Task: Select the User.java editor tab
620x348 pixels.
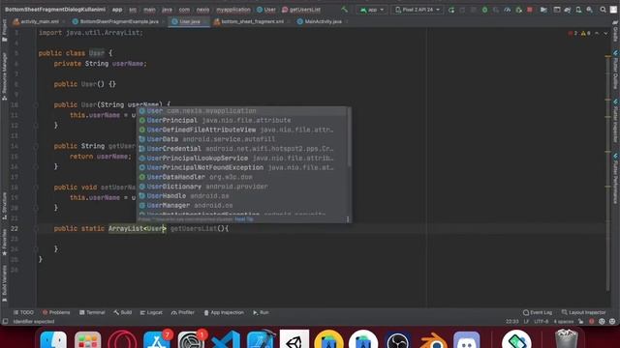Action: tap(189, 21)
